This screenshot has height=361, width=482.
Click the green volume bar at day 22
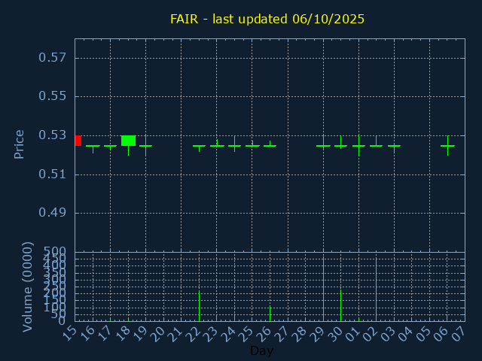199,305
